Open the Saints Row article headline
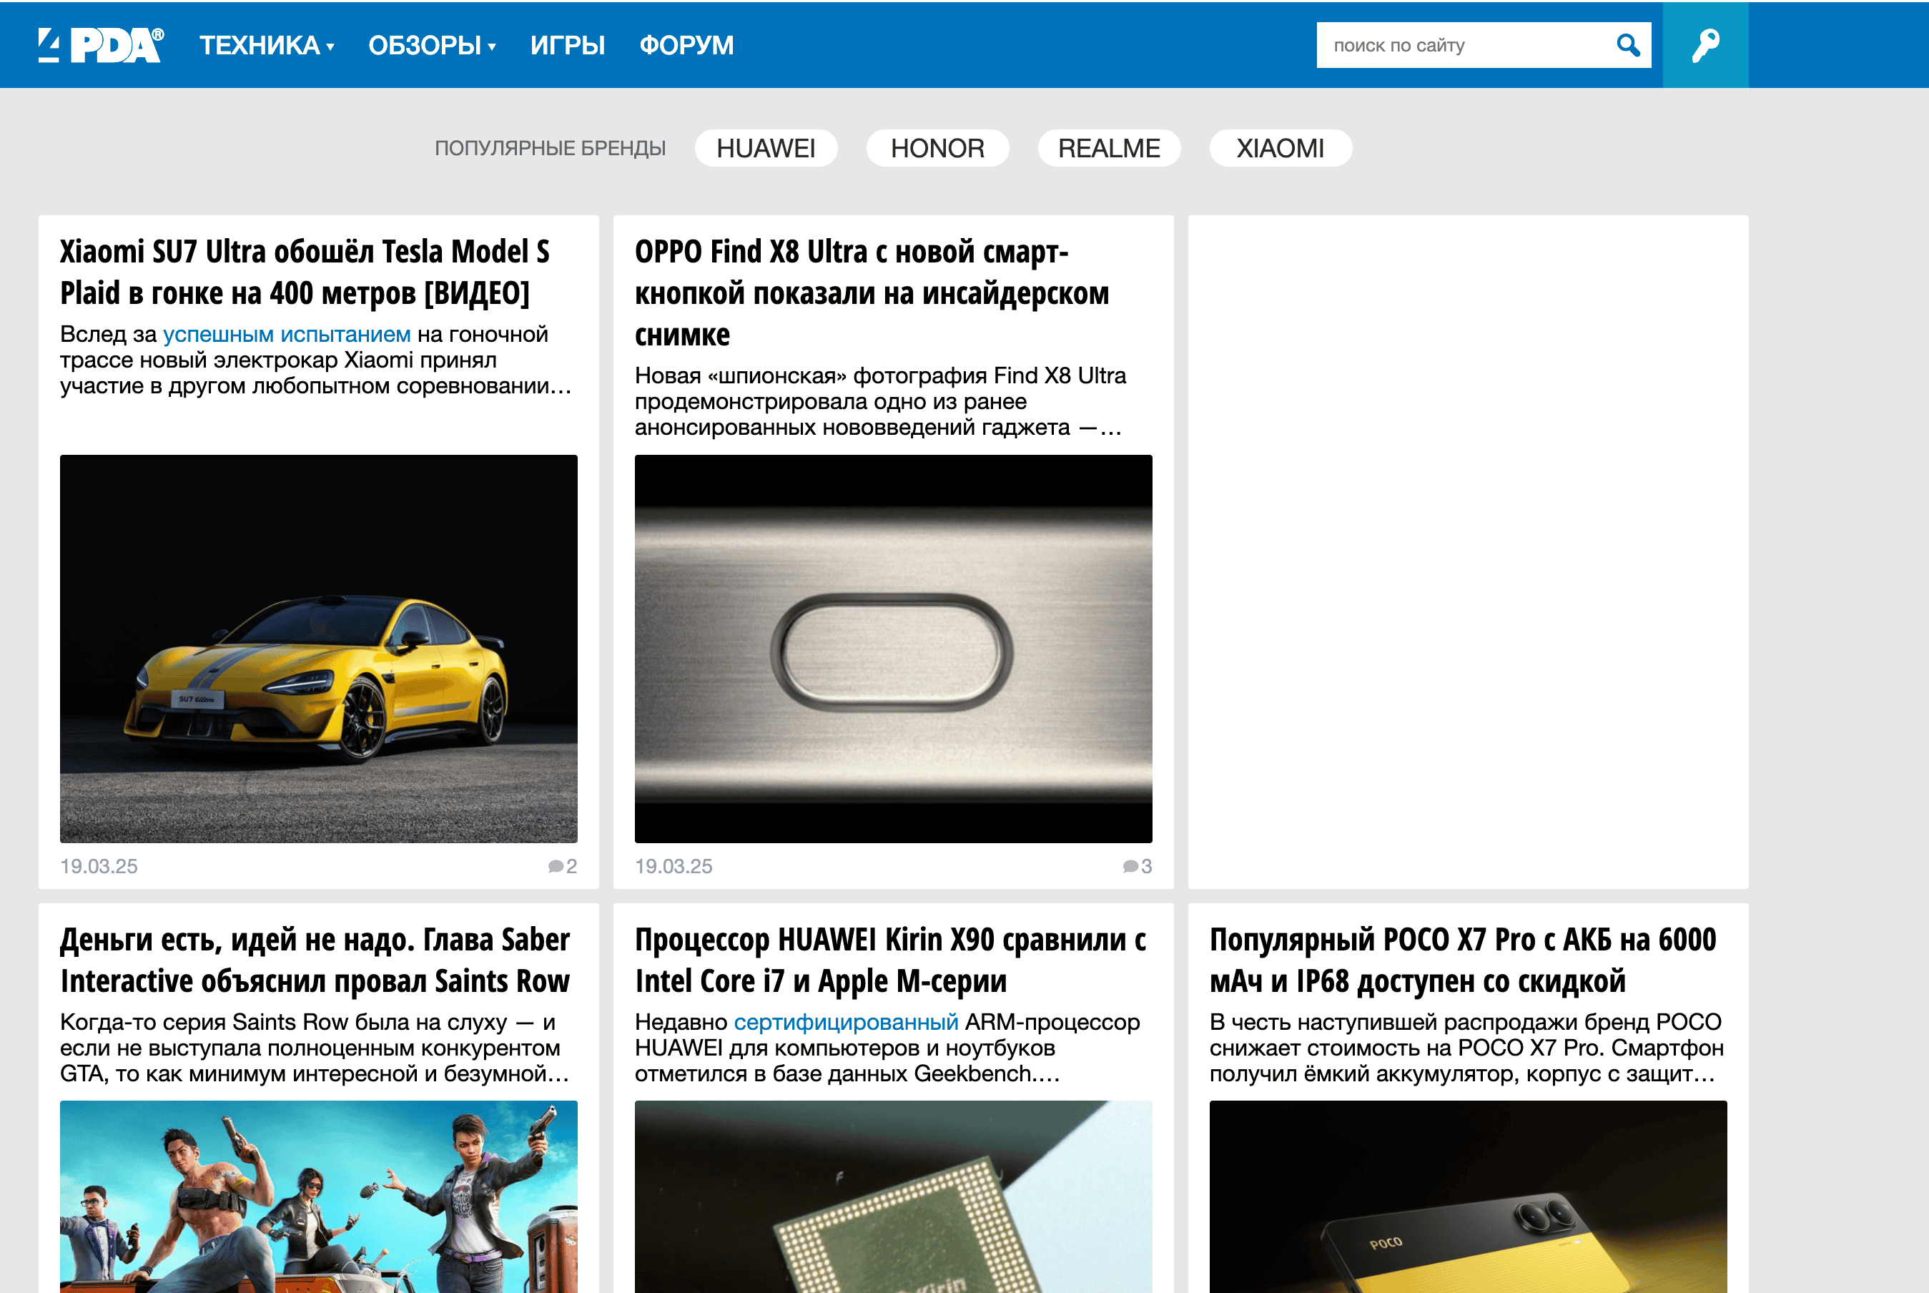The height and width of the screenshot is (1293, 1929). point(315,960)
